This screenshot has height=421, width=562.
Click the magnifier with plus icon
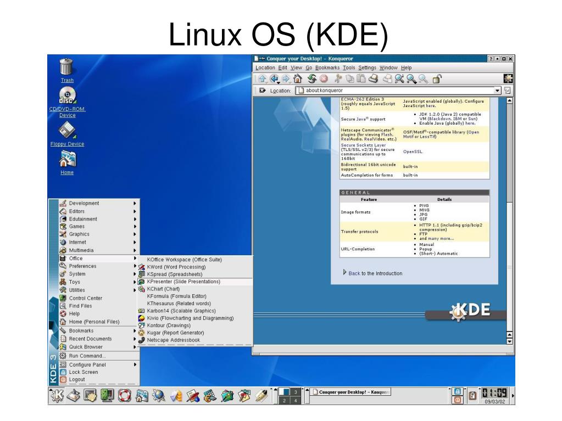point(411,78)
